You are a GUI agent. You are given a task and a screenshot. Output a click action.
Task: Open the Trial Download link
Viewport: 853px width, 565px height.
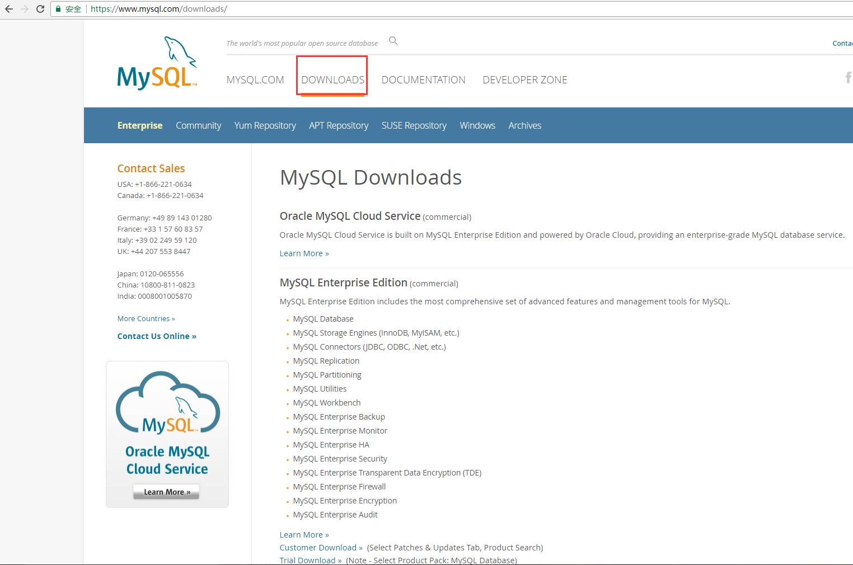[311, 561]
